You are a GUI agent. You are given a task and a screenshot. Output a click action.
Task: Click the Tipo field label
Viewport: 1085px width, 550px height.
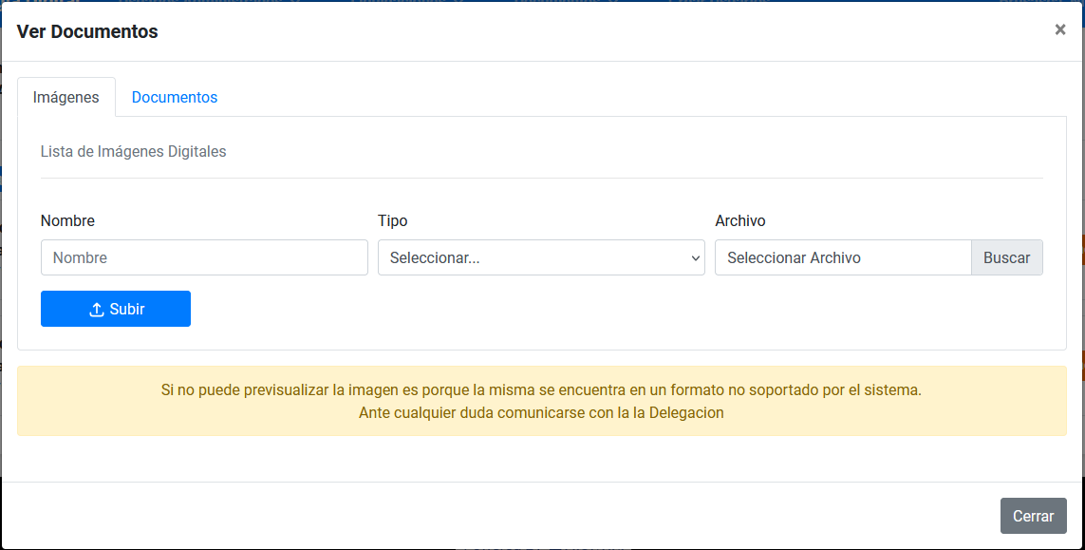click(392, 220)
